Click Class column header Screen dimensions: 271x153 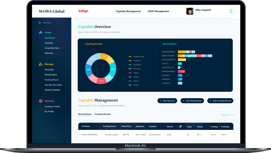coord(189,127)
